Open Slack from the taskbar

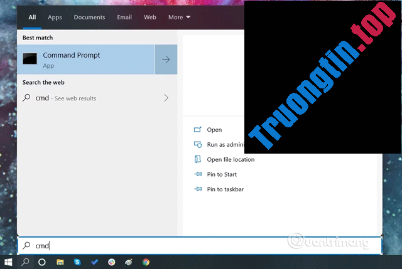tap(112, 262)
